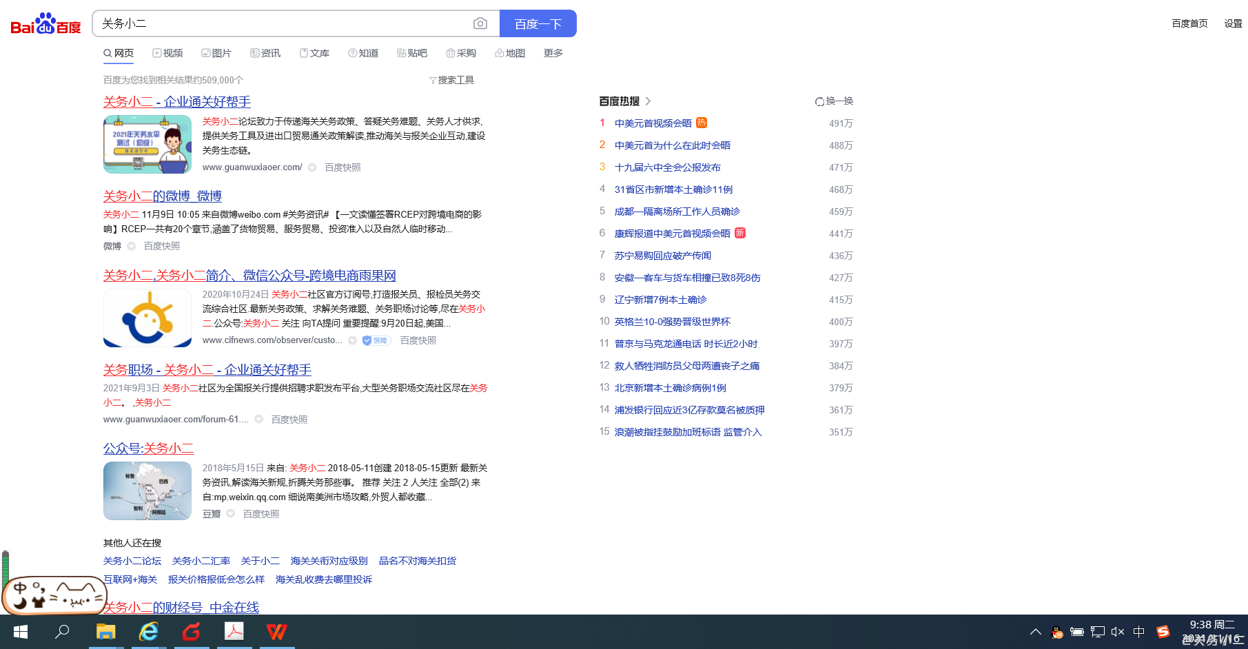Click the QQ penguin tray icon

coord(1056,632)
